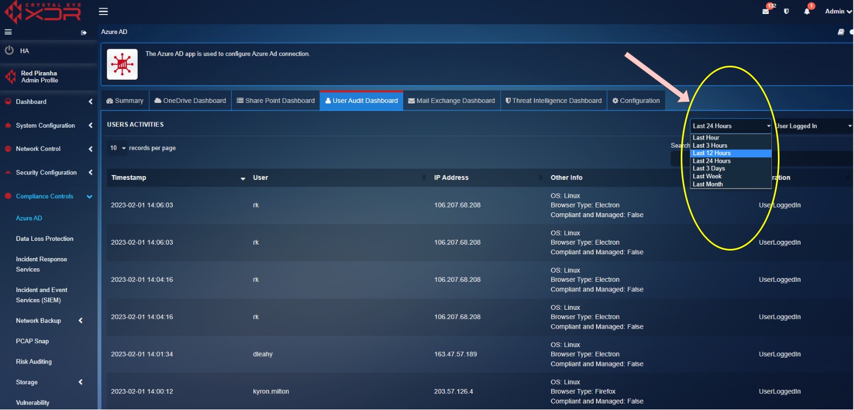
Task: Click the Crystal Eye XDR logo
Action: point(43,12)
